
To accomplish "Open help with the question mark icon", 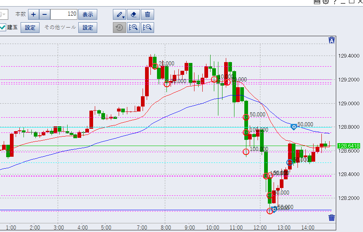I will 335,2.
